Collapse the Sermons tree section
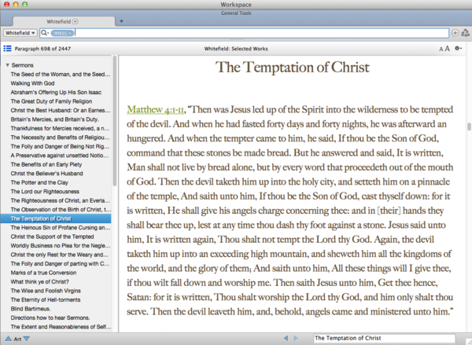Screen dimensions: 472x345 pyautogui.click(x=7, y=65)
